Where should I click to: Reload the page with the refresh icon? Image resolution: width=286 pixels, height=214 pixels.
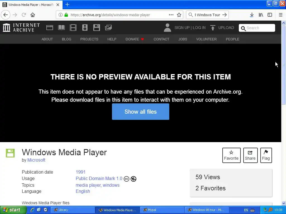coord(24,15)
